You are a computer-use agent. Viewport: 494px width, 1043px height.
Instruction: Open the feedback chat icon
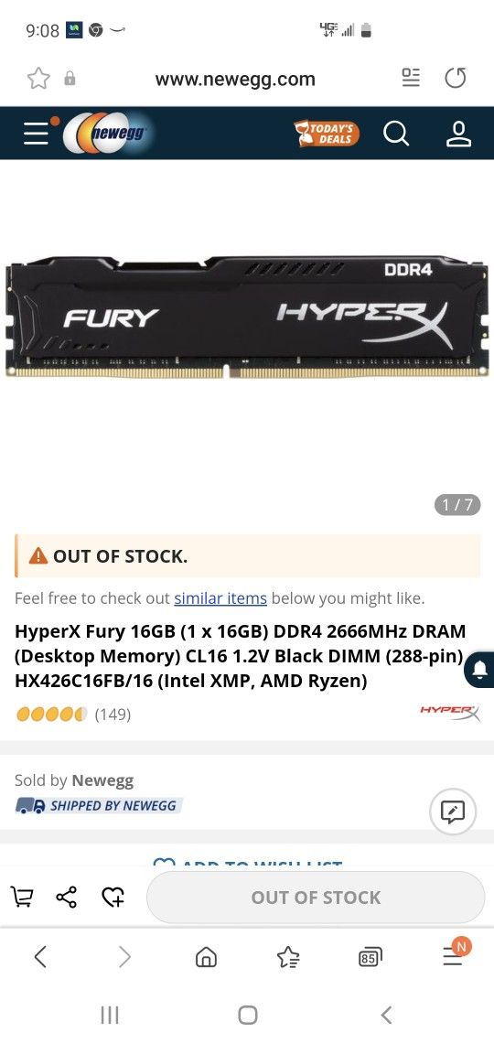point(453,812)
